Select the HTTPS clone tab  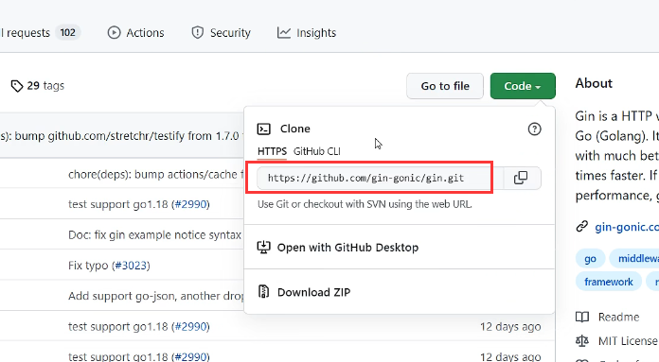tap(272, 151)
